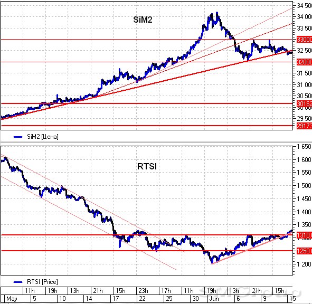Viewport: 312px width, 304px height.
Task: Select the red 29173 price level label
Action: [304, 126]
